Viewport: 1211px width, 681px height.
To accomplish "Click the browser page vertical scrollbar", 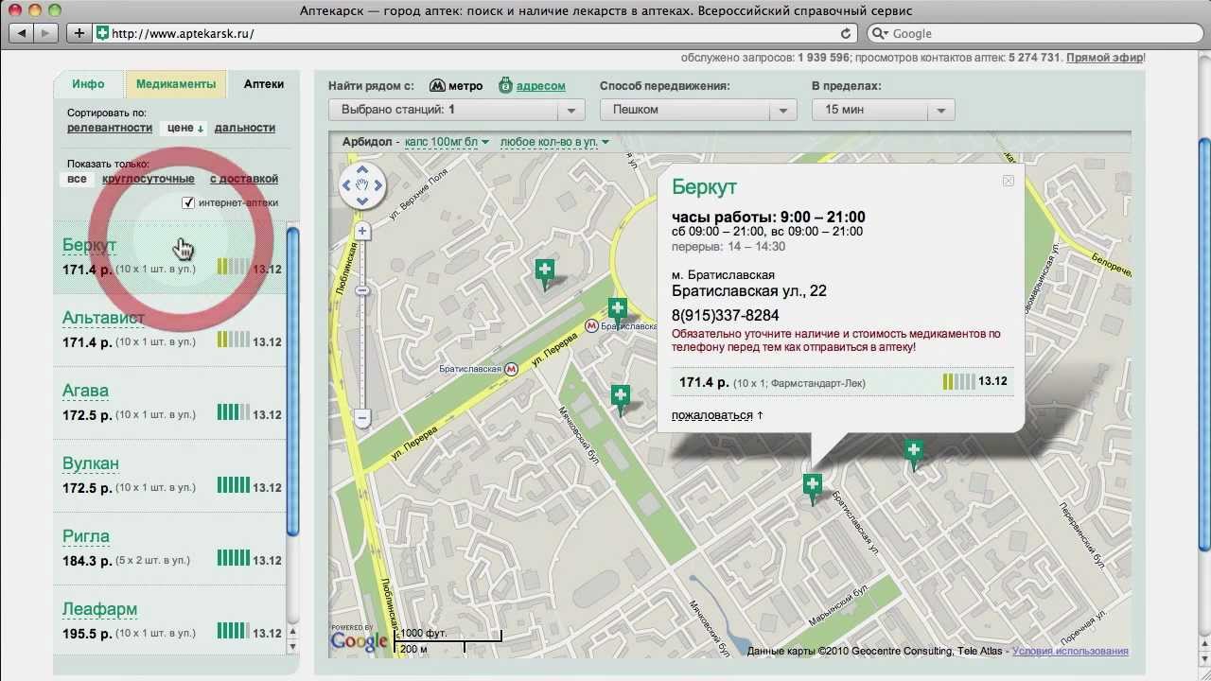I will 1204,345.
